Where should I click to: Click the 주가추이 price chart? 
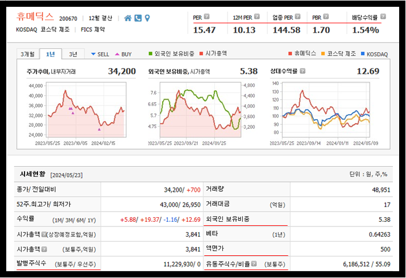coord(86,109)
